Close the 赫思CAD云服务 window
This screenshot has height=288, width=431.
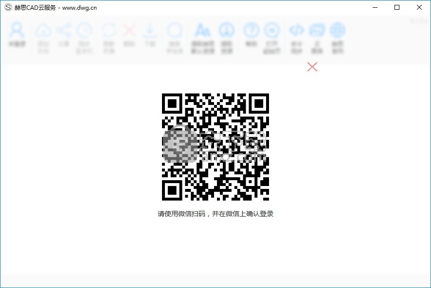pyautogui.click(x=419, y=7)
